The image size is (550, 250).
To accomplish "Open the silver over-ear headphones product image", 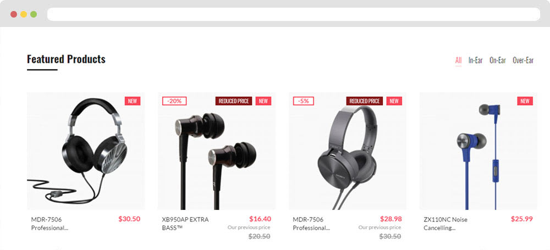I will 86,151.
